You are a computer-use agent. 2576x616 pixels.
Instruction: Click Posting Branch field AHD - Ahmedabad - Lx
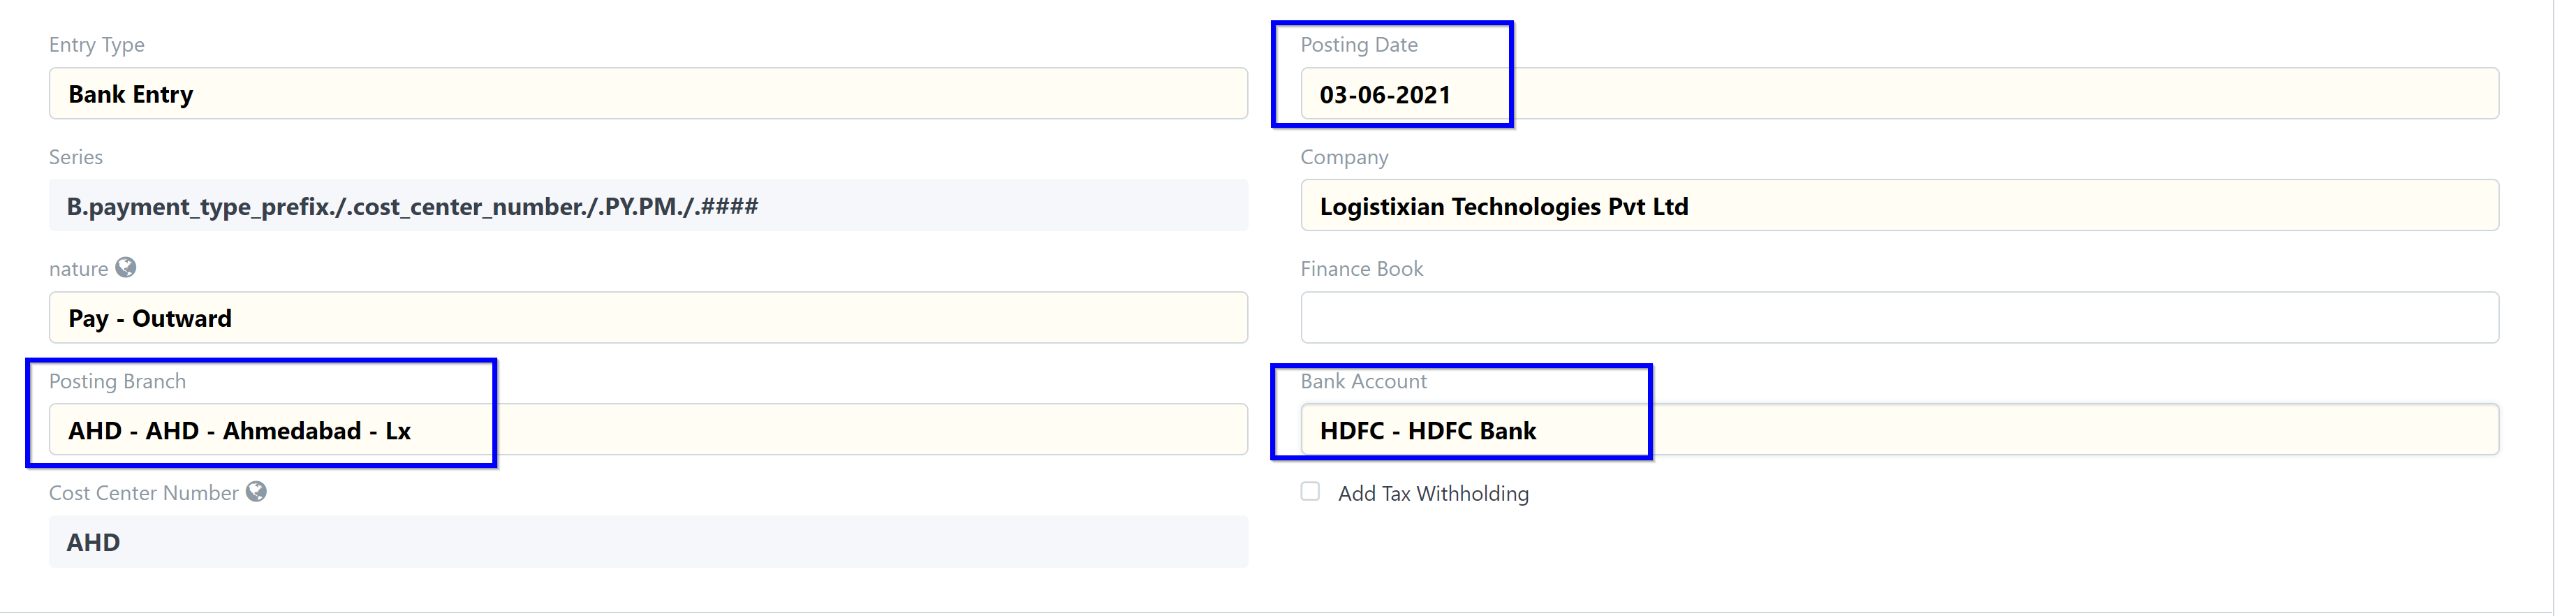point(648,430)
